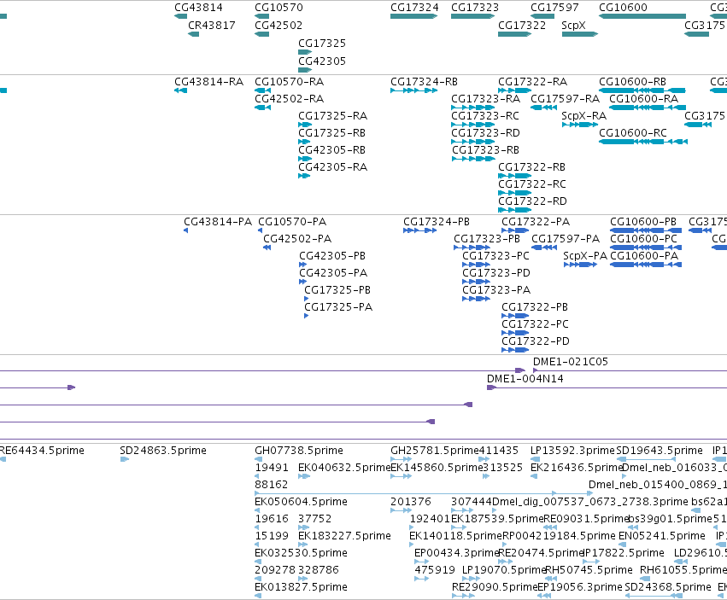Select protein CG42305-PB label
Image resolution: width=727 pixels, height=600 pixels.
point(332,256)
